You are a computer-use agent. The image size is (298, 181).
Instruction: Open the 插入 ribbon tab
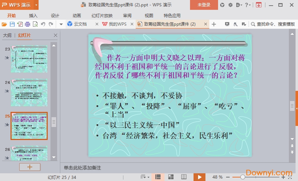point(33,15)
